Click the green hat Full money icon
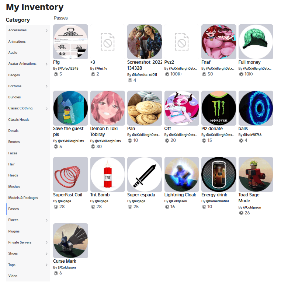The width and height of the screenshot is (295, 287). coord(256,42)
